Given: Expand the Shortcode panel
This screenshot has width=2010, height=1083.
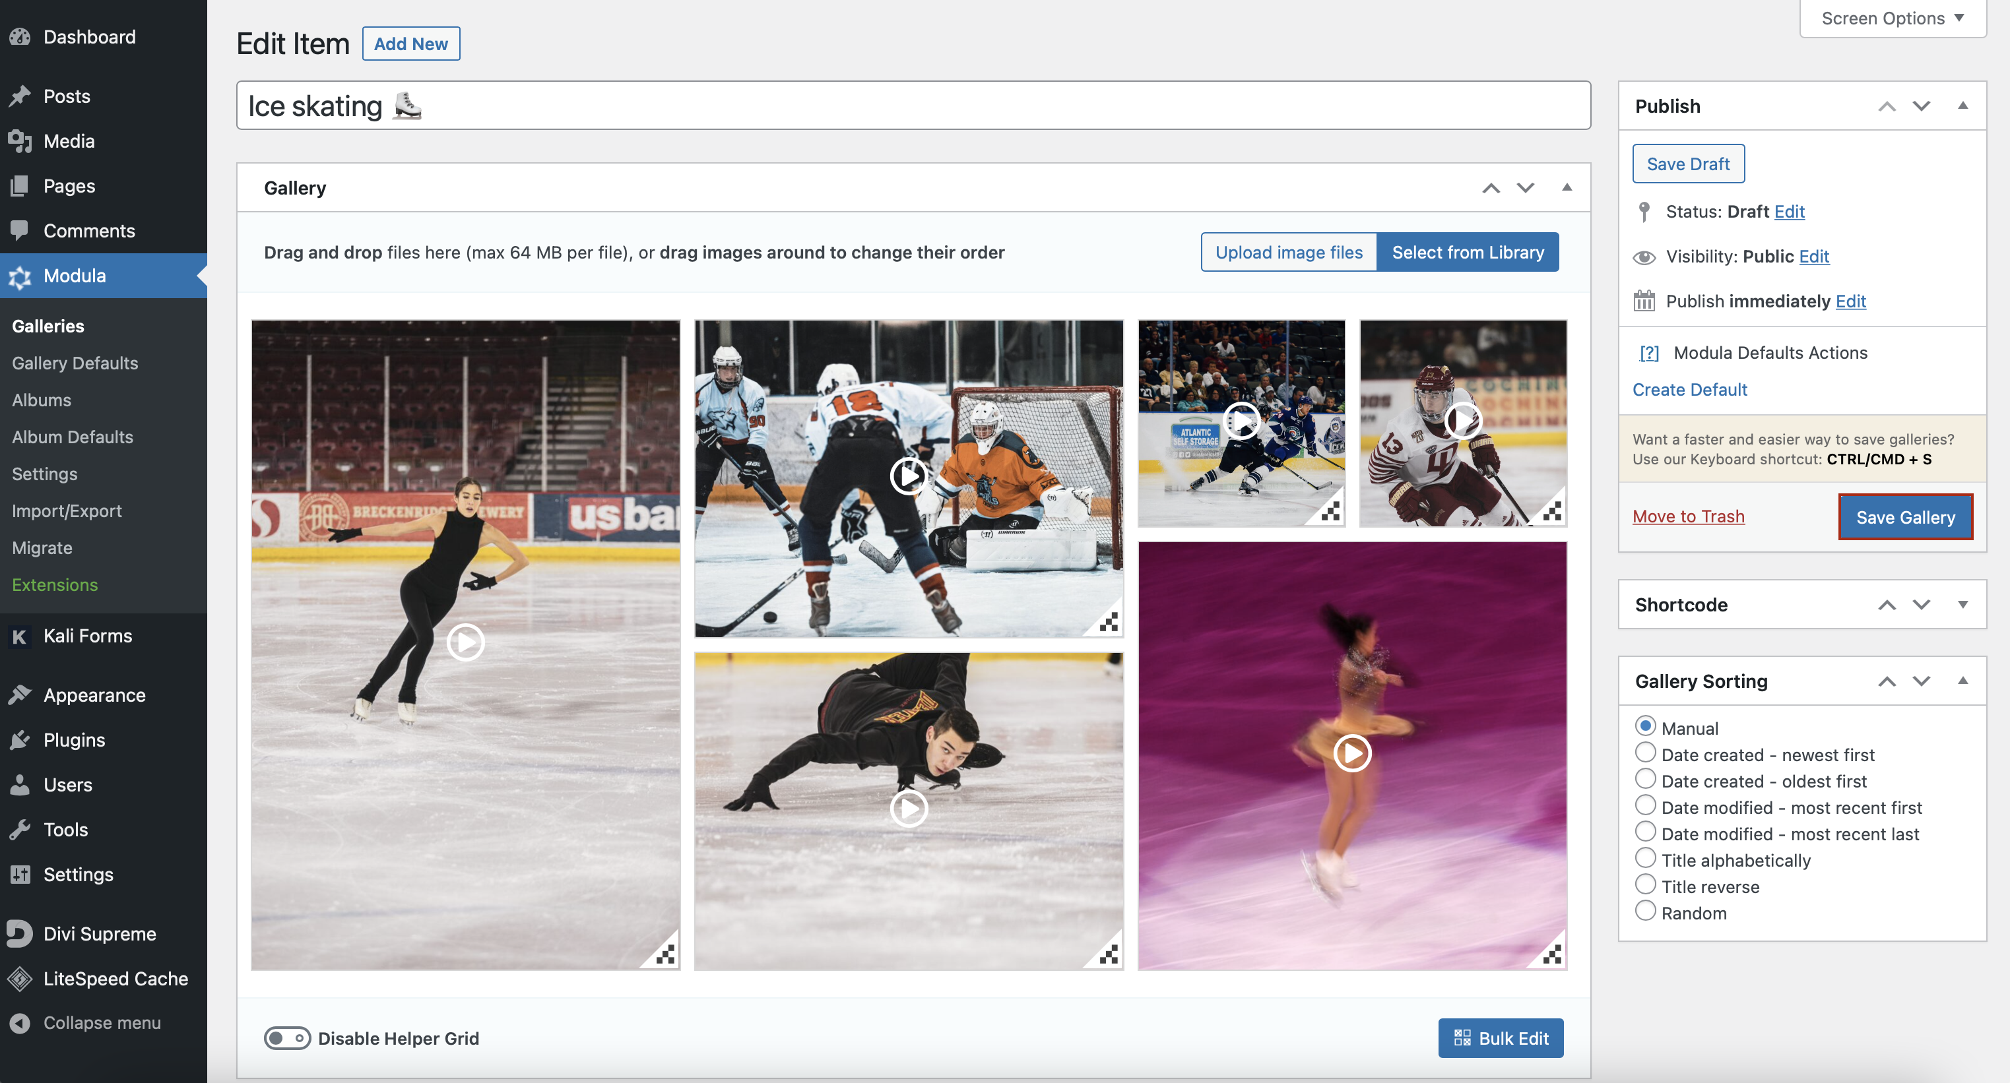Looking at the screenshot, I should [1962, 604].
